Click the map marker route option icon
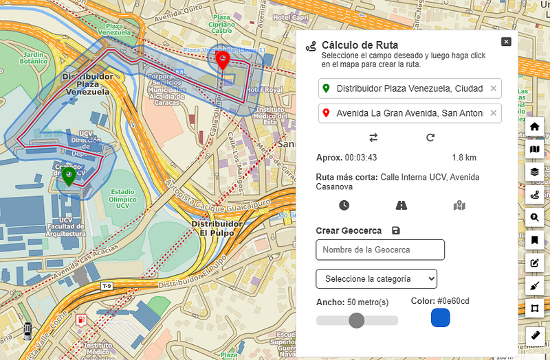 (459, 205)
